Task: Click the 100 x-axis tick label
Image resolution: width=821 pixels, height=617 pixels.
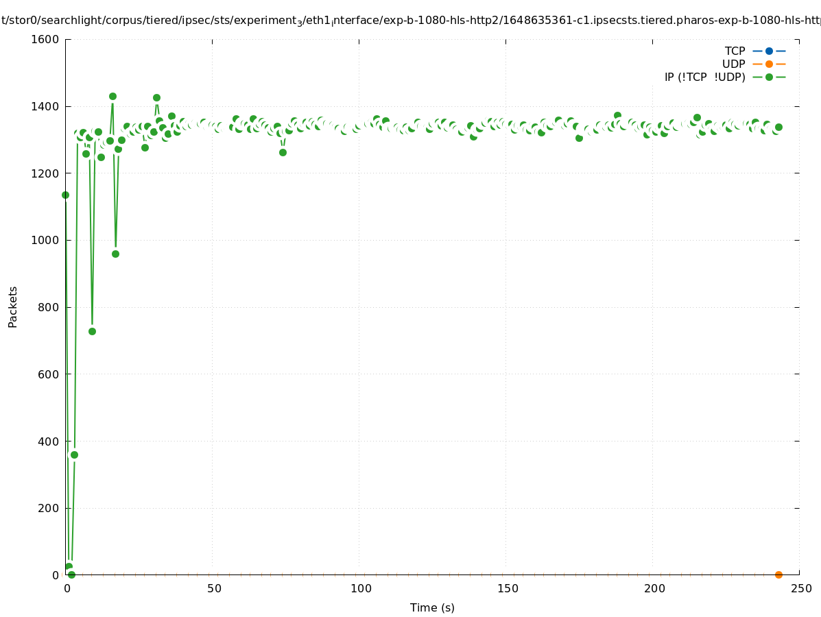Action: tap(360, 588)
